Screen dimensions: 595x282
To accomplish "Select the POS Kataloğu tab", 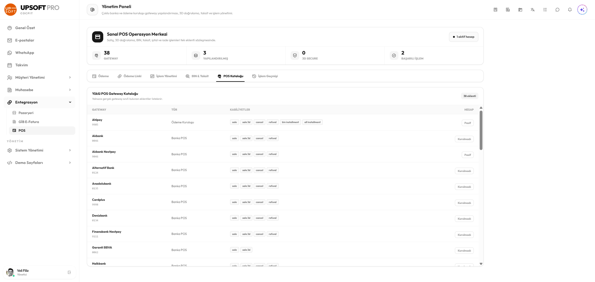I will (x=230, y=76).
